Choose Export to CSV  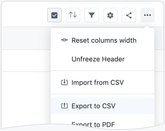[x=102, y=106]
